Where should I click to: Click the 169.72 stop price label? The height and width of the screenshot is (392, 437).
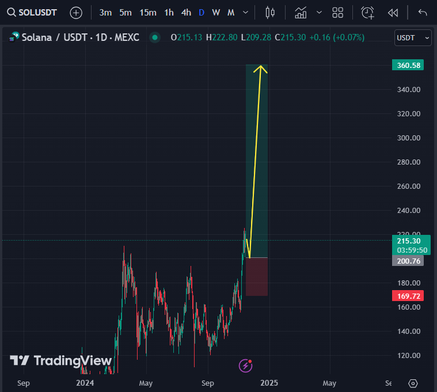(408, 296)
